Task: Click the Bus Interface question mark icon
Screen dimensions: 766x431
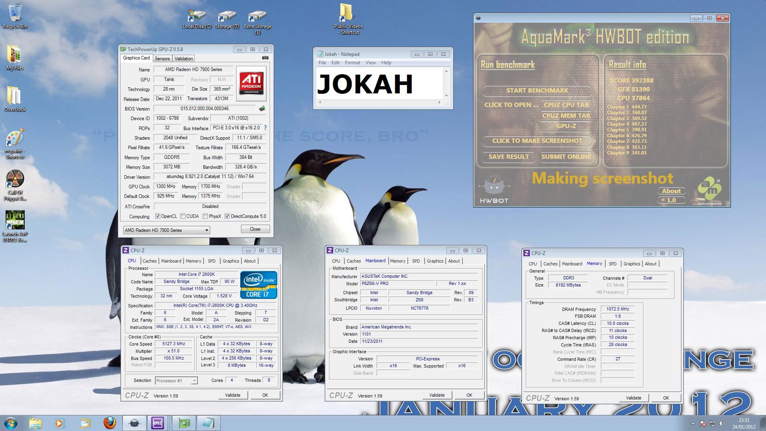Action: (265, 128)
